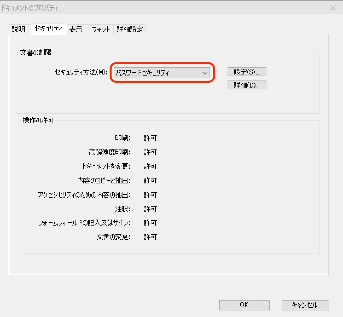Close the ドキュメントのプロパティ dialog

(x=333, y=8)
